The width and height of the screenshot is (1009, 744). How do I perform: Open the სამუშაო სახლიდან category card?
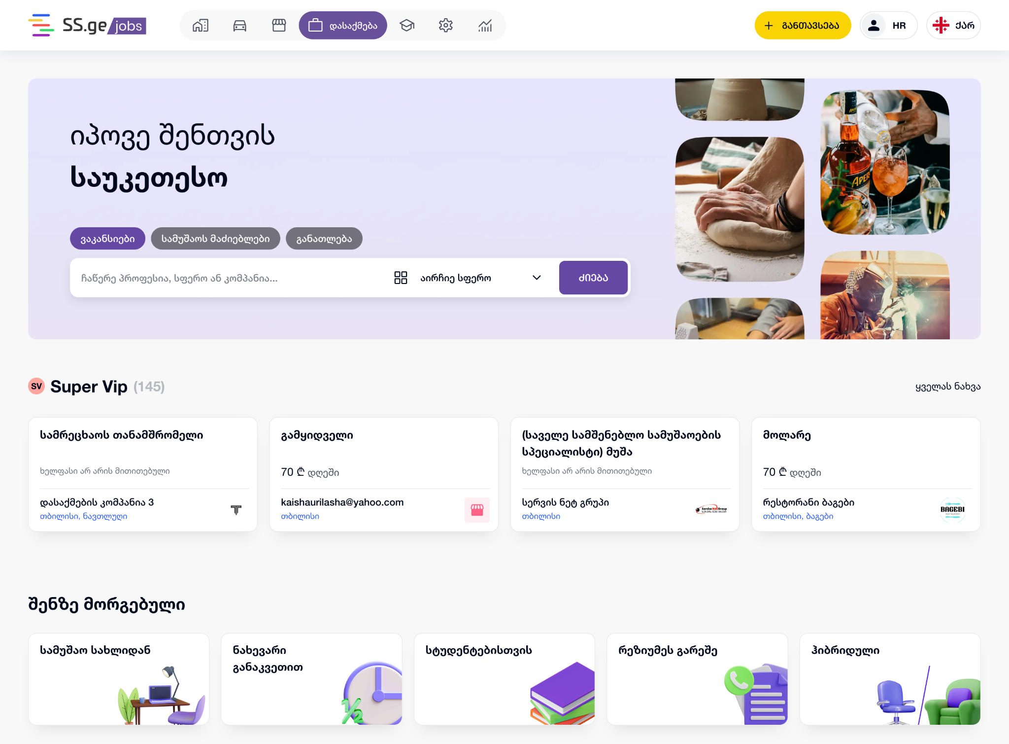click(x=119, y=678)
